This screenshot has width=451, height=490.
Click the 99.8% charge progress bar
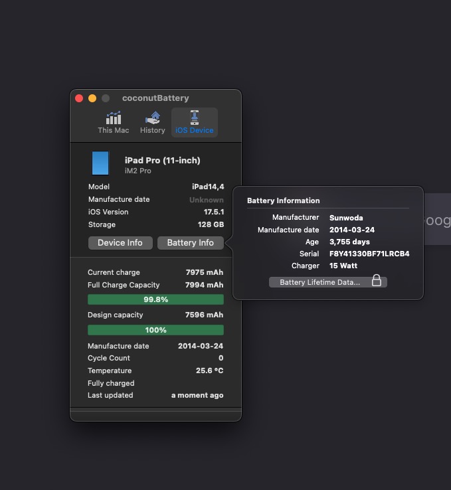point(155,299)
